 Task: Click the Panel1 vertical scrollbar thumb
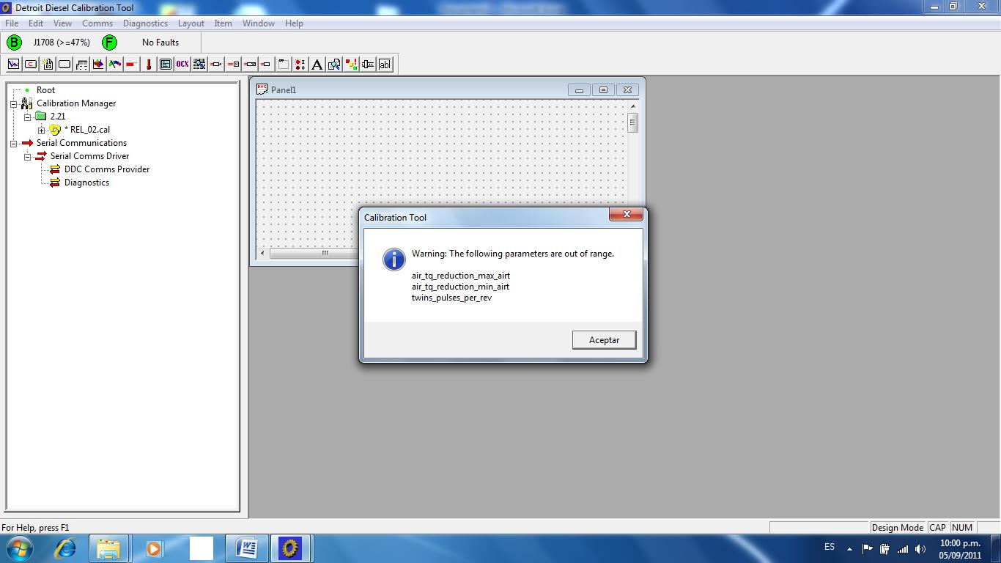tap(632, 122)
